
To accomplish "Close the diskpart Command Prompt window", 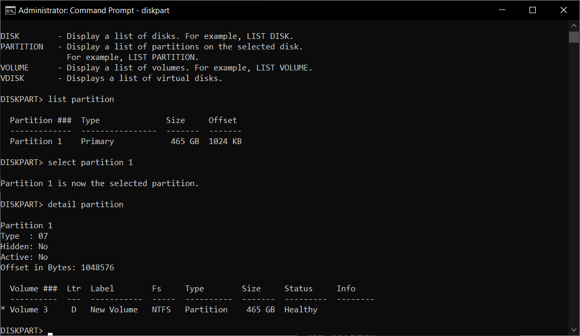I will pos(564,10).
